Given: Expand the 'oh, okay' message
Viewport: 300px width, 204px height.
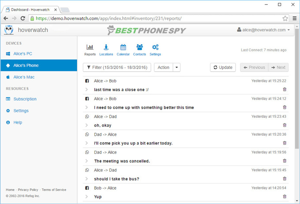Looking at the screenshot, I should 86,125.
